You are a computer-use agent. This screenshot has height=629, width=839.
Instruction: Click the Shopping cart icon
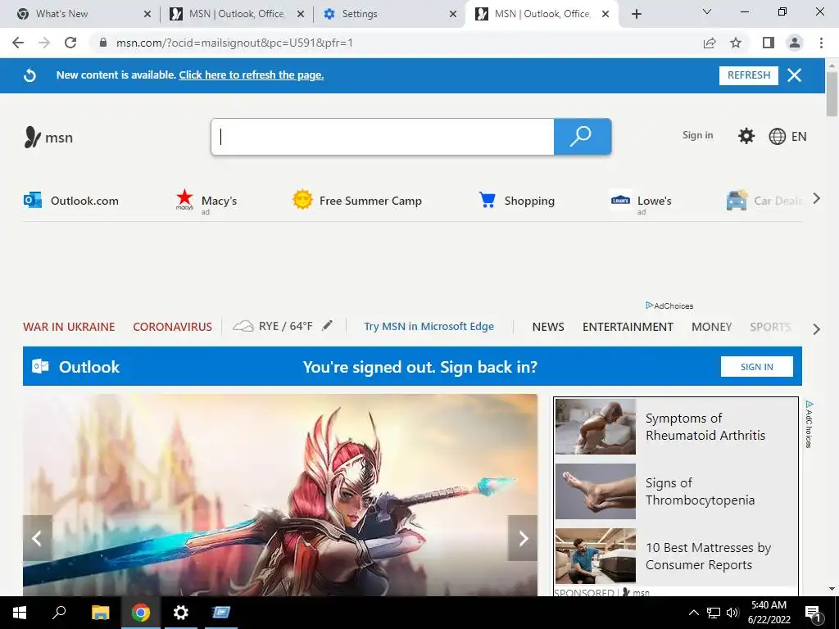coord(487,200)
